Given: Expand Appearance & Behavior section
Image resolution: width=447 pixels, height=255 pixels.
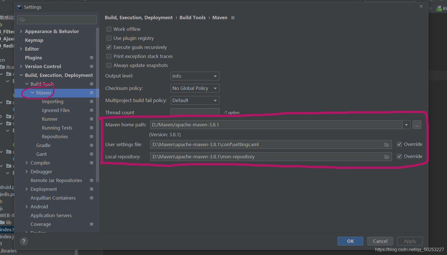Looking at the screenshot, I should pyautogui.click(x=21, y=31).
